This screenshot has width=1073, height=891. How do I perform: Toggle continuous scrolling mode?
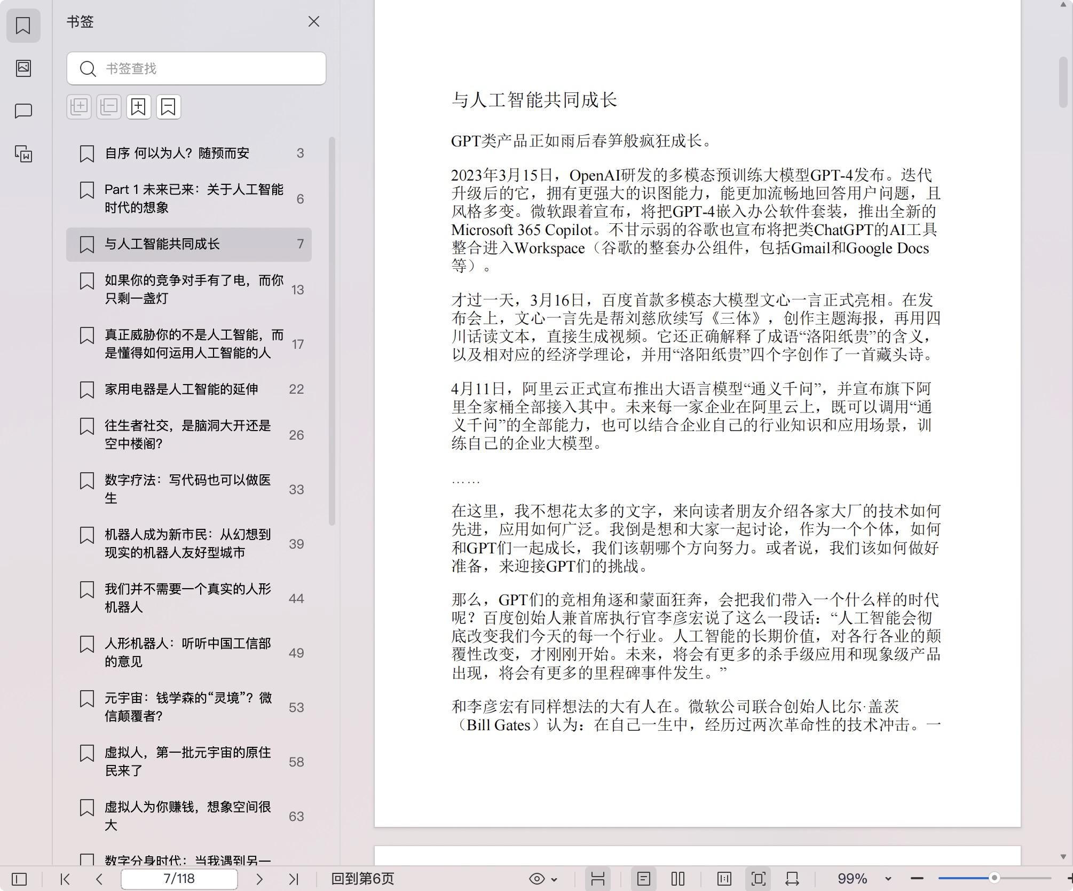tap(598, 879)
